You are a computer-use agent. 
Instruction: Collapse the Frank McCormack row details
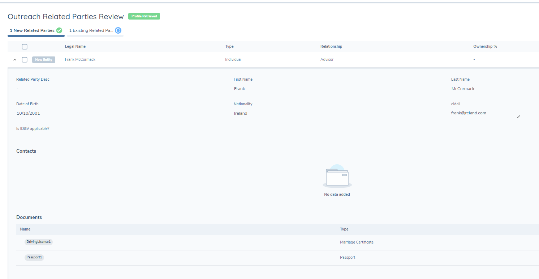point(15,60)
